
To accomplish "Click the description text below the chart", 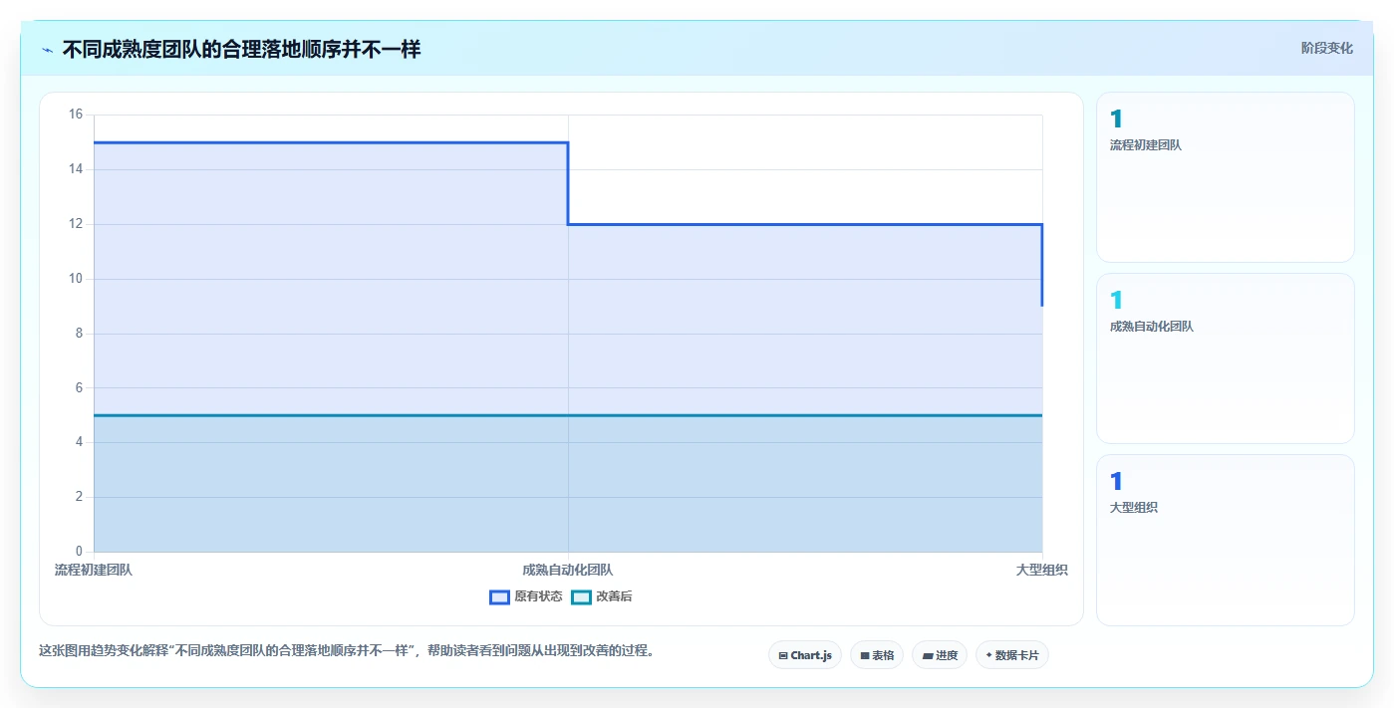I will [x=346, y=650].
